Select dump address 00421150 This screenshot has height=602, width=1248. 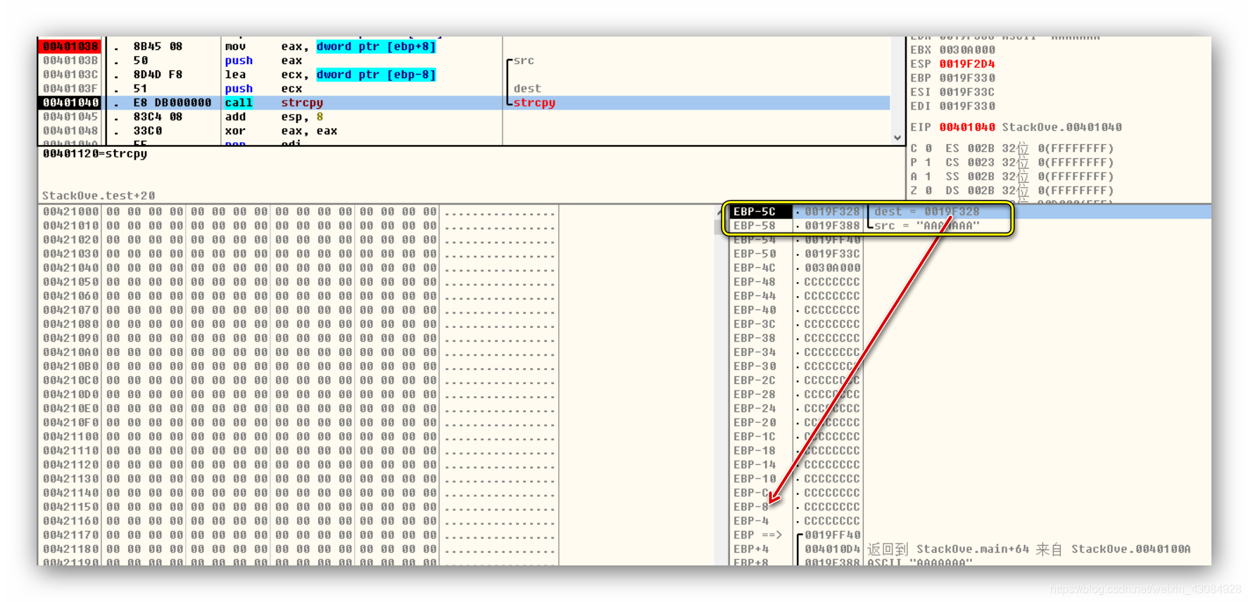click(x=70, y=507)
